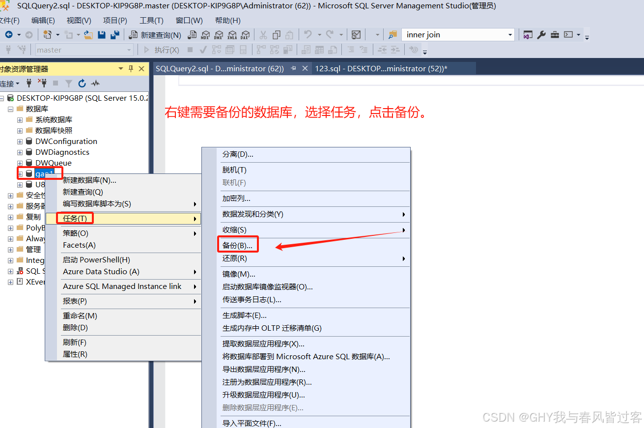Click the navigate back arrow icon
Screen dimensions: 644x428
coord(9,35)
